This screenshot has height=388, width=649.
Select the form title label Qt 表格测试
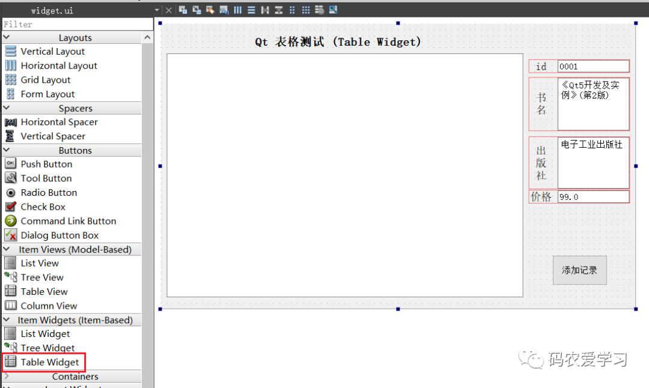click(x=338, y=42)
